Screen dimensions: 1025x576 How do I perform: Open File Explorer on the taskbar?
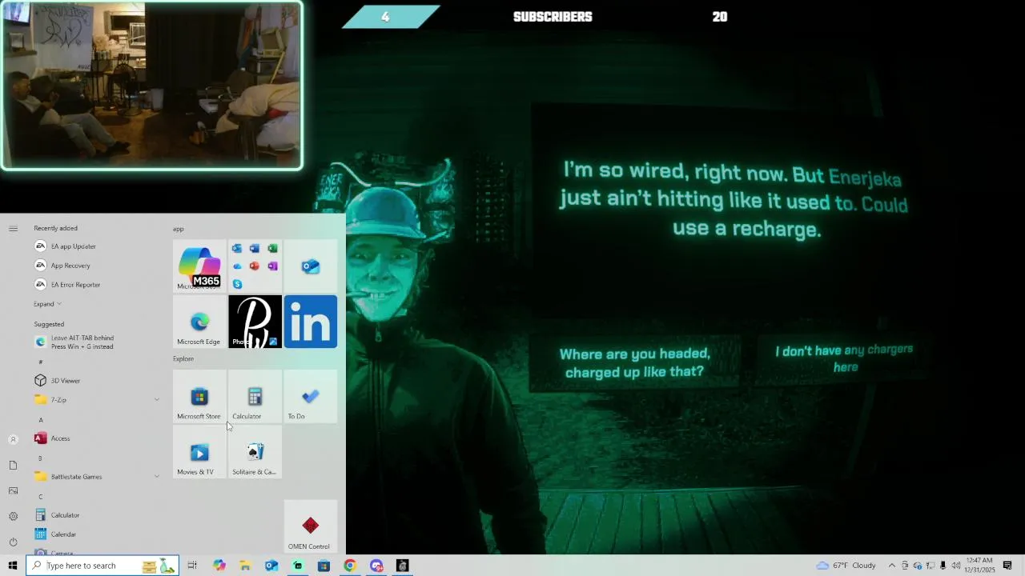(245, 566)
